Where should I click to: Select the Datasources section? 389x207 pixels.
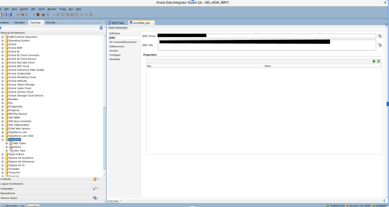pyautogui.click(x=116, y=46)
